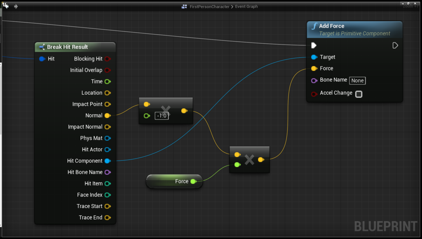
Task: Click the Hit Item output pin
Action: click(x=108, y=183)
